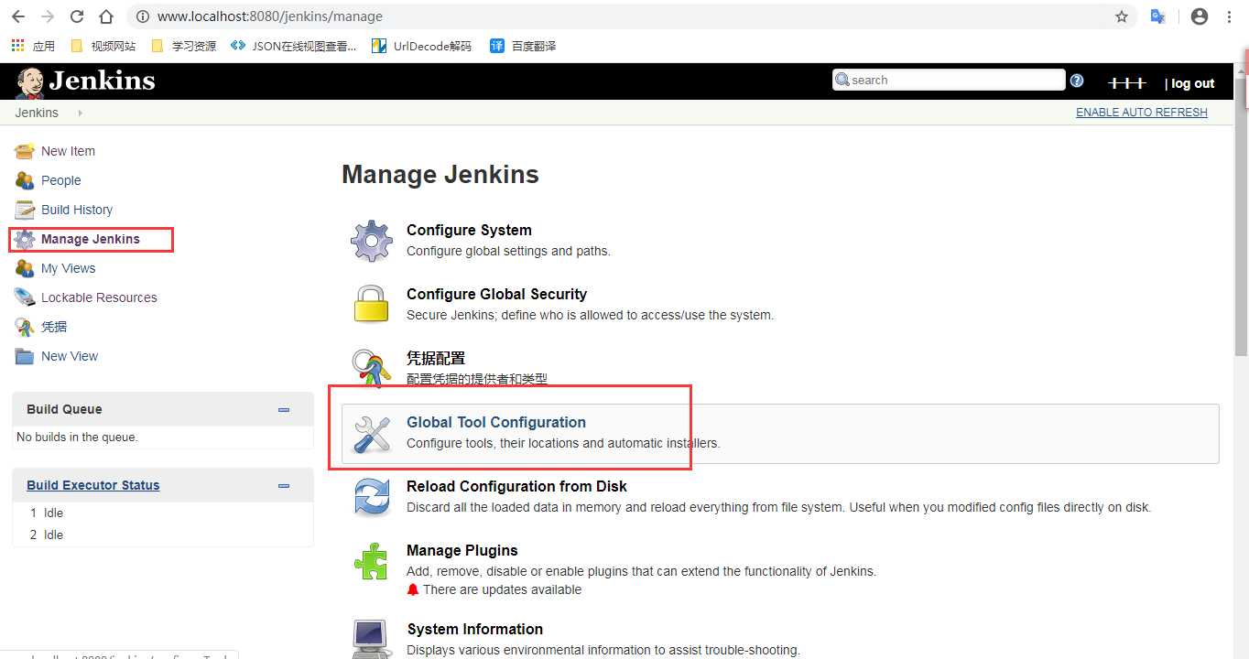Open the Configure Global Security link

click(x=496, y=294)
